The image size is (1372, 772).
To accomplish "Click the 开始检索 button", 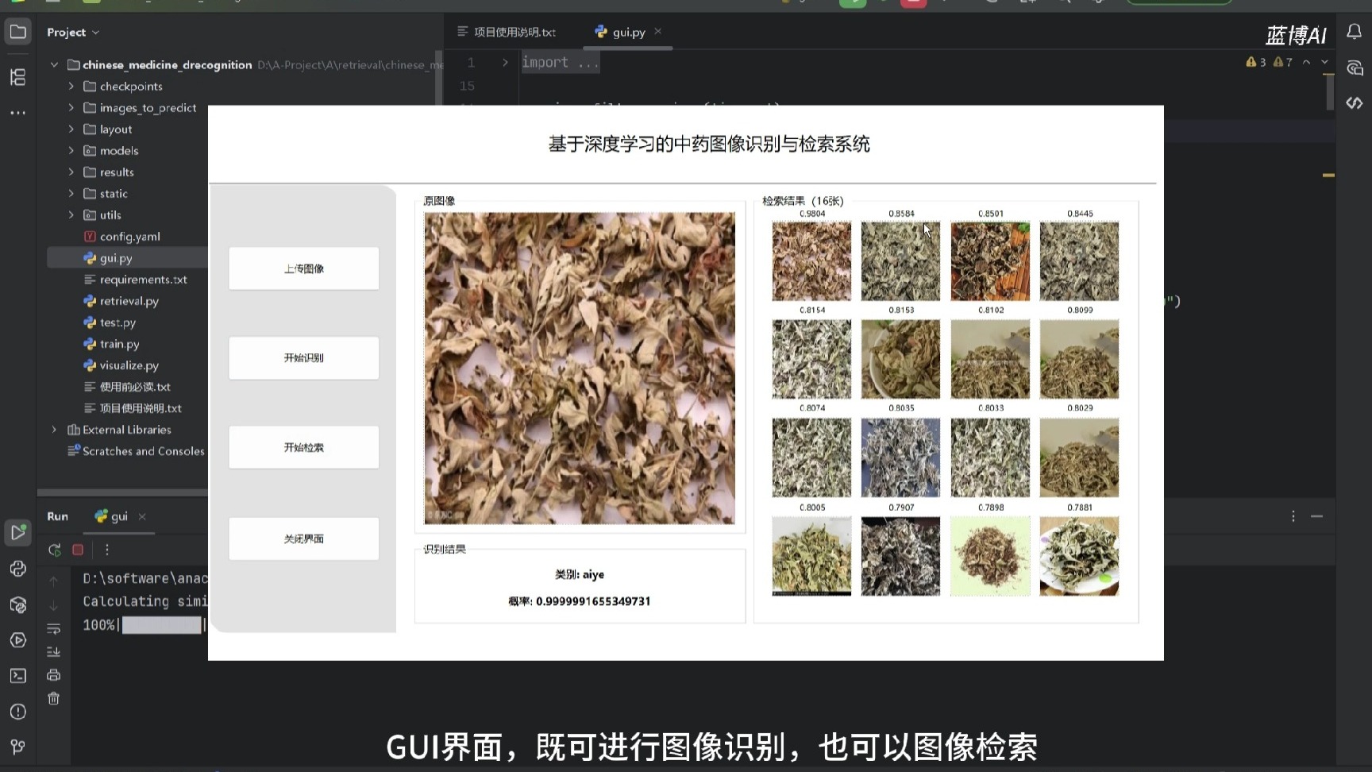I will pyautogui.click(x=304, y=447).
